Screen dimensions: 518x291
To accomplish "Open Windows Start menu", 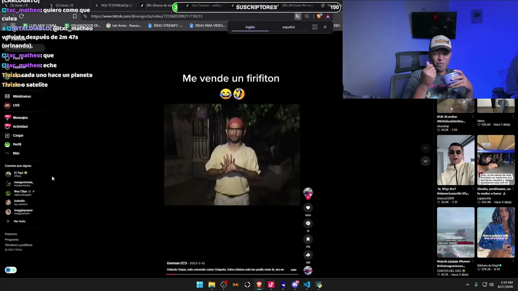I will [200, 285].
